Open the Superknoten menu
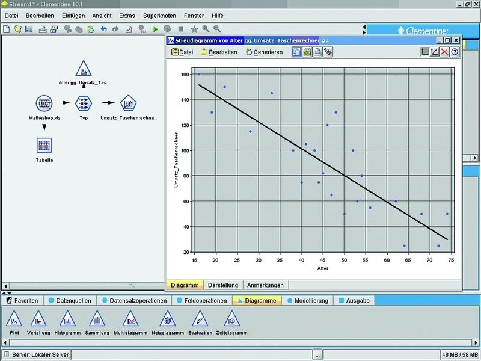 159,16
